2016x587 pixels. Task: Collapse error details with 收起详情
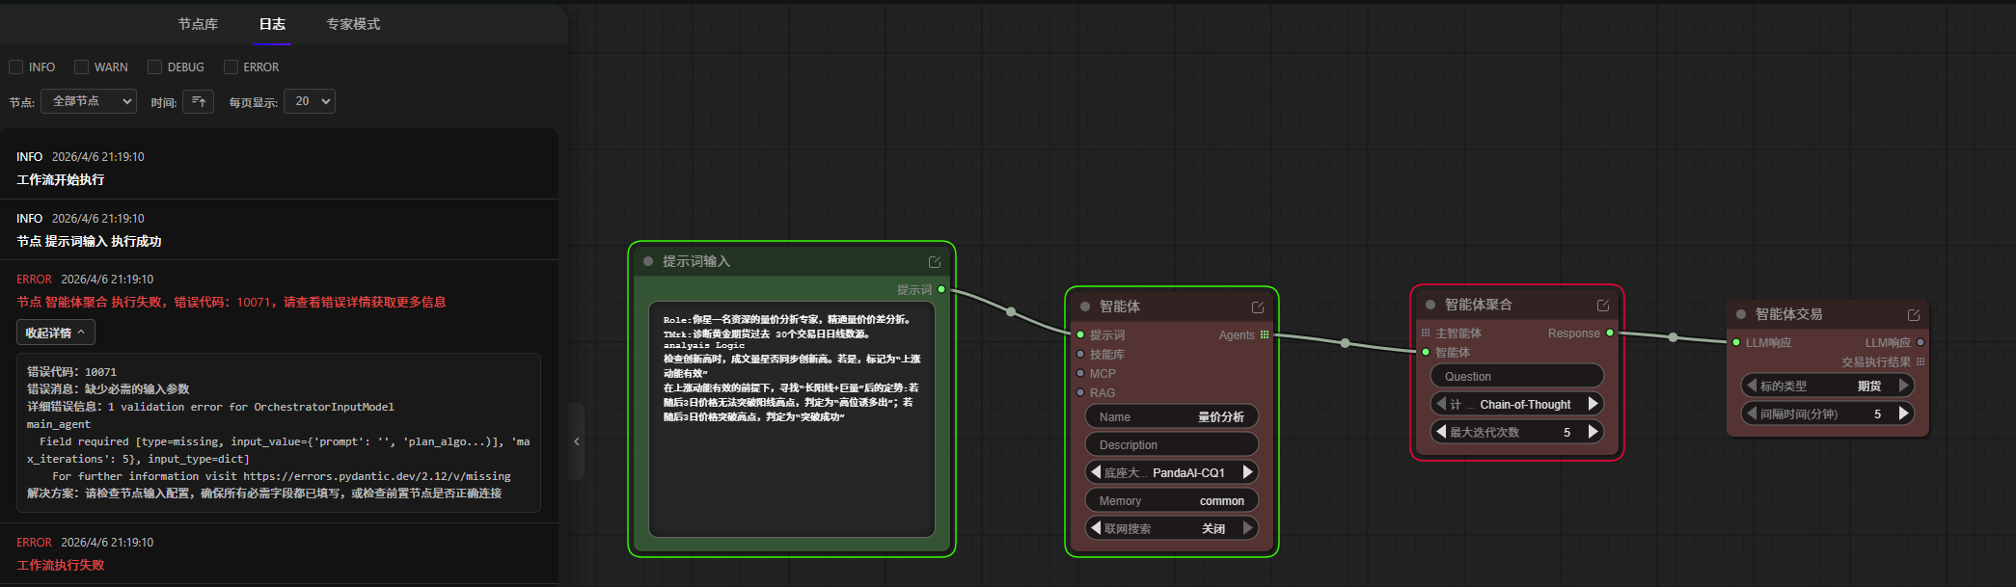(x=55, y=333)
